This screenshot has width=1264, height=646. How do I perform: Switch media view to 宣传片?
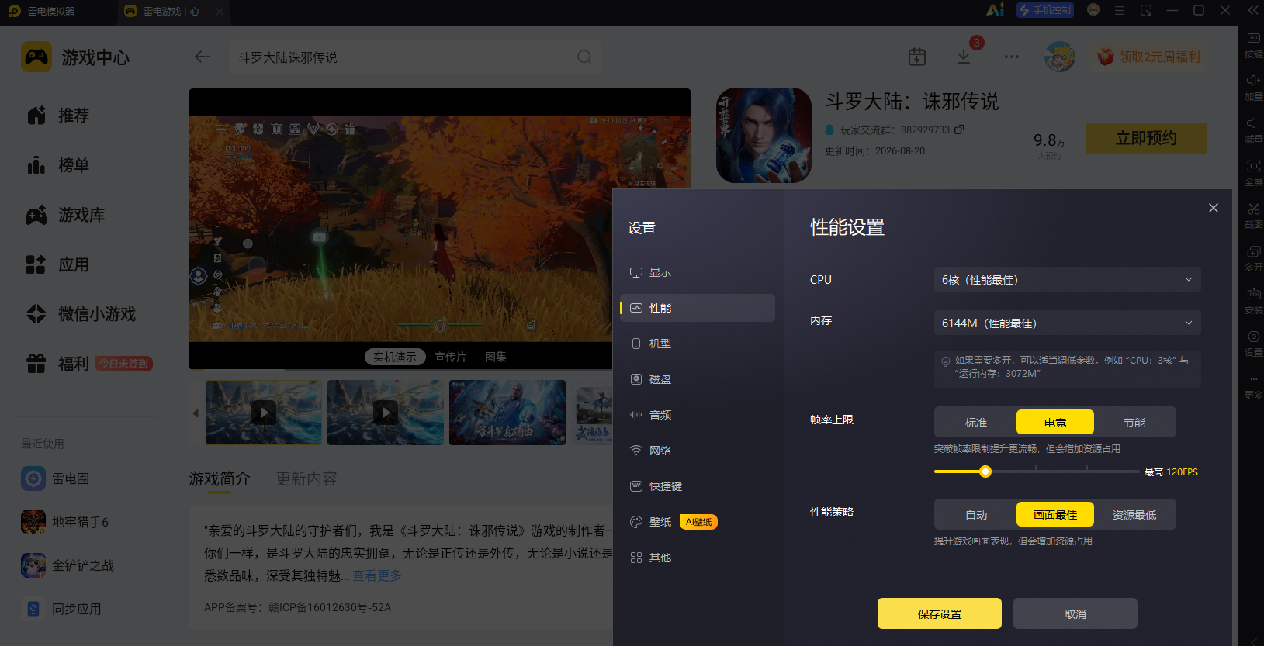tap(450, 357)
